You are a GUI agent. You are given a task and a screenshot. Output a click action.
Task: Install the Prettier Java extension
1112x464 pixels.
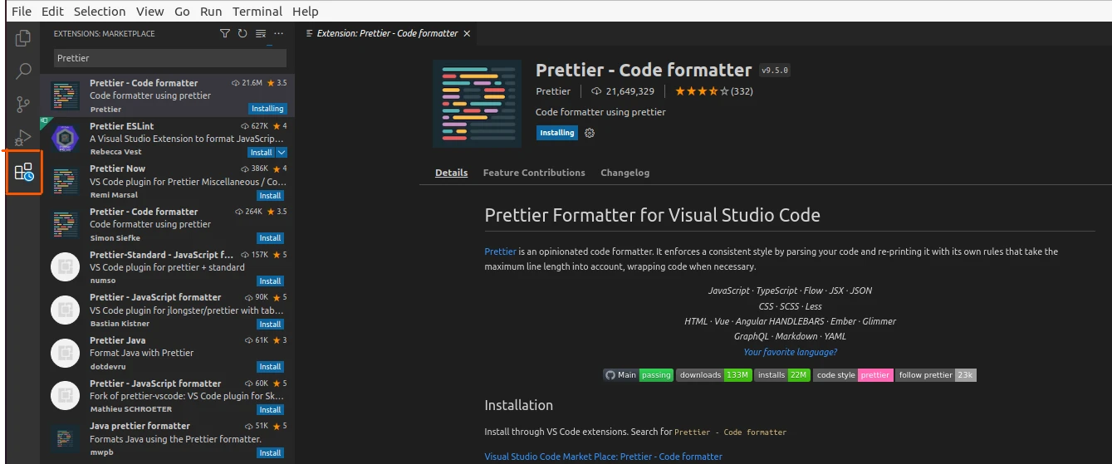click(270, 367)
